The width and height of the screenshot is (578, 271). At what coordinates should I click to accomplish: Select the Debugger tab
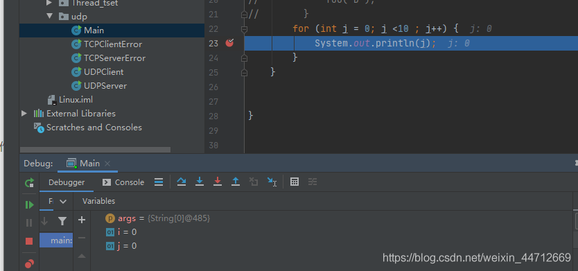click(67, 182)
